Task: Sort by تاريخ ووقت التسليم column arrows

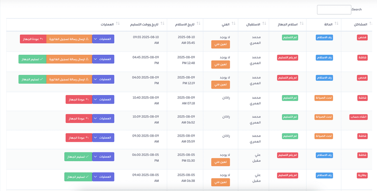Action: (162, 24)
